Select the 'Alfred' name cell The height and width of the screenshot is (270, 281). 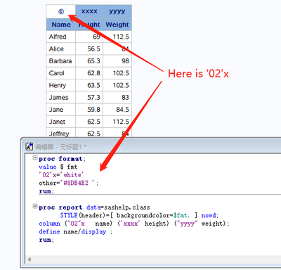pyautogui.click(x=61, y=37)
